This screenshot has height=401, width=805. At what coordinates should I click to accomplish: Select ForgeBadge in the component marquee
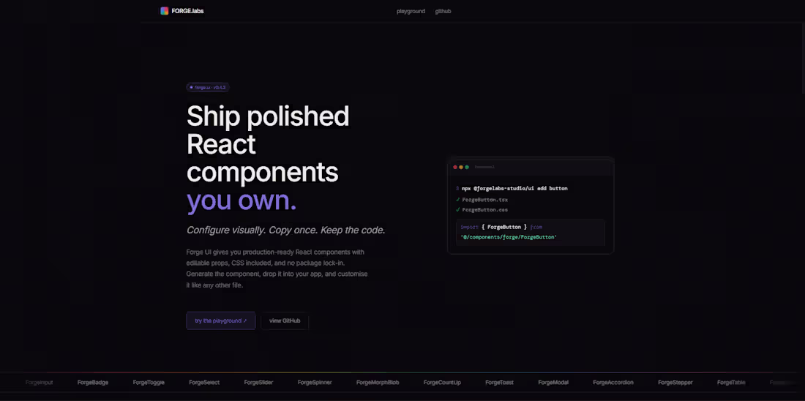[93, 383]
